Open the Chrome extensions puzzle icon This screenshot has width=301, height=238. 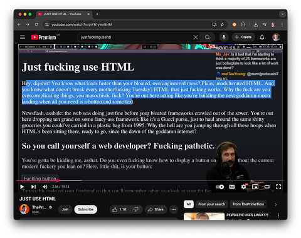tap(243, 24)
